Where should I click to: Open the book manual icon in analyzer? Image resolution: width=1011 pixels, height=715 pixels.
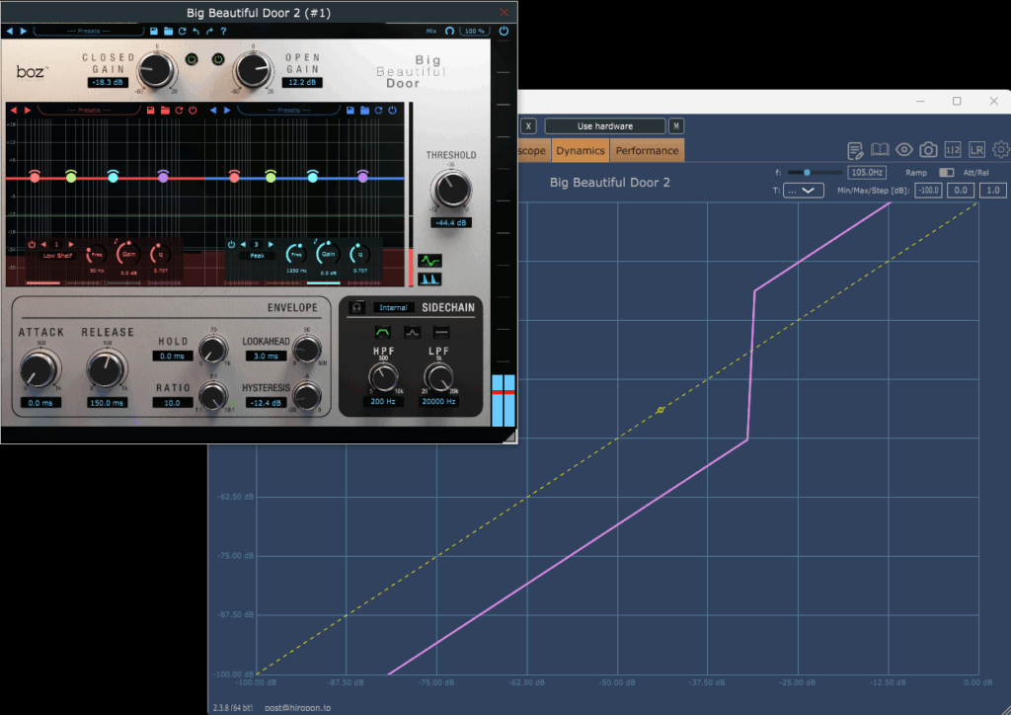click(x=880, y=150)
